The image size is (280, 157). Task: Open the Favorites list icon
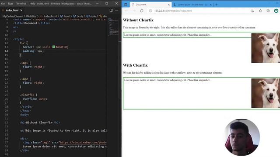[x=260, y=10]
